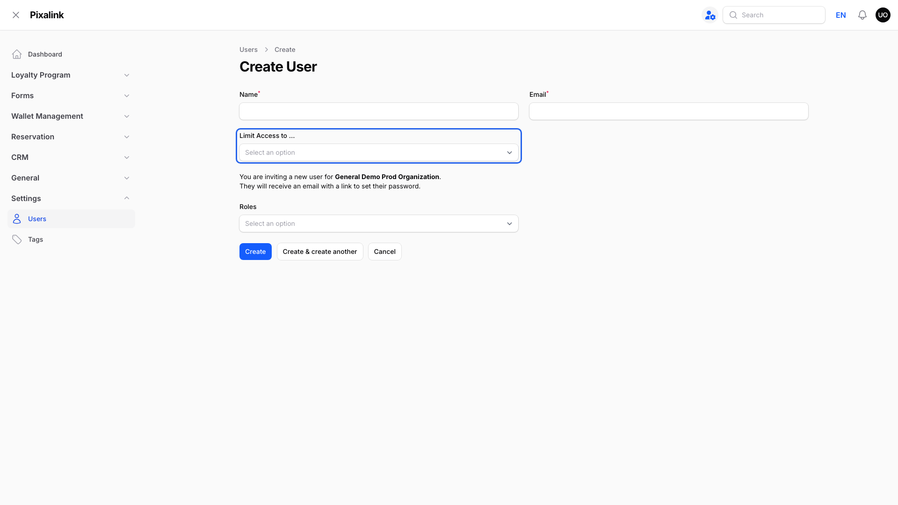Click the blue Create button
The width and height of the screenshot is (898, 505).
255,252
